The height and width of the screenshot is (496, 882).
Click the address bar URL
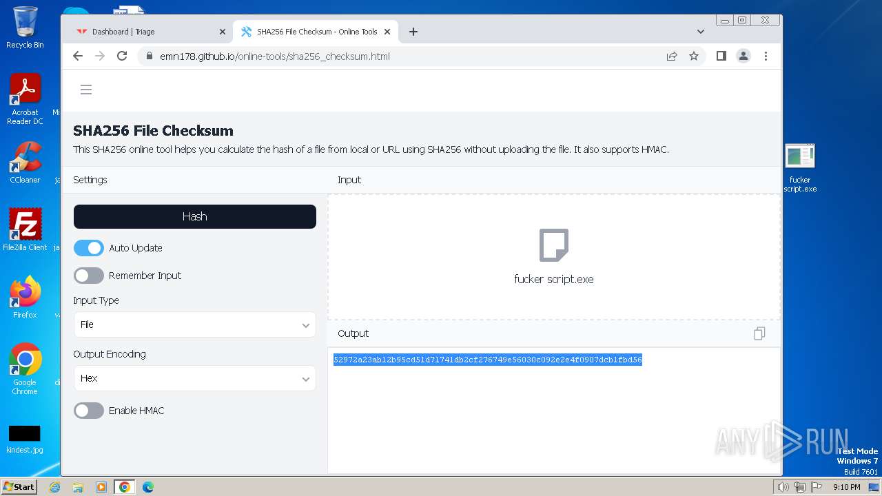[x=275, y=56]
